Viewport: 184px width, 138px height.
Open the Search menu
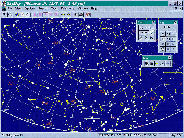pyautogui.click(x=43, y=8)
